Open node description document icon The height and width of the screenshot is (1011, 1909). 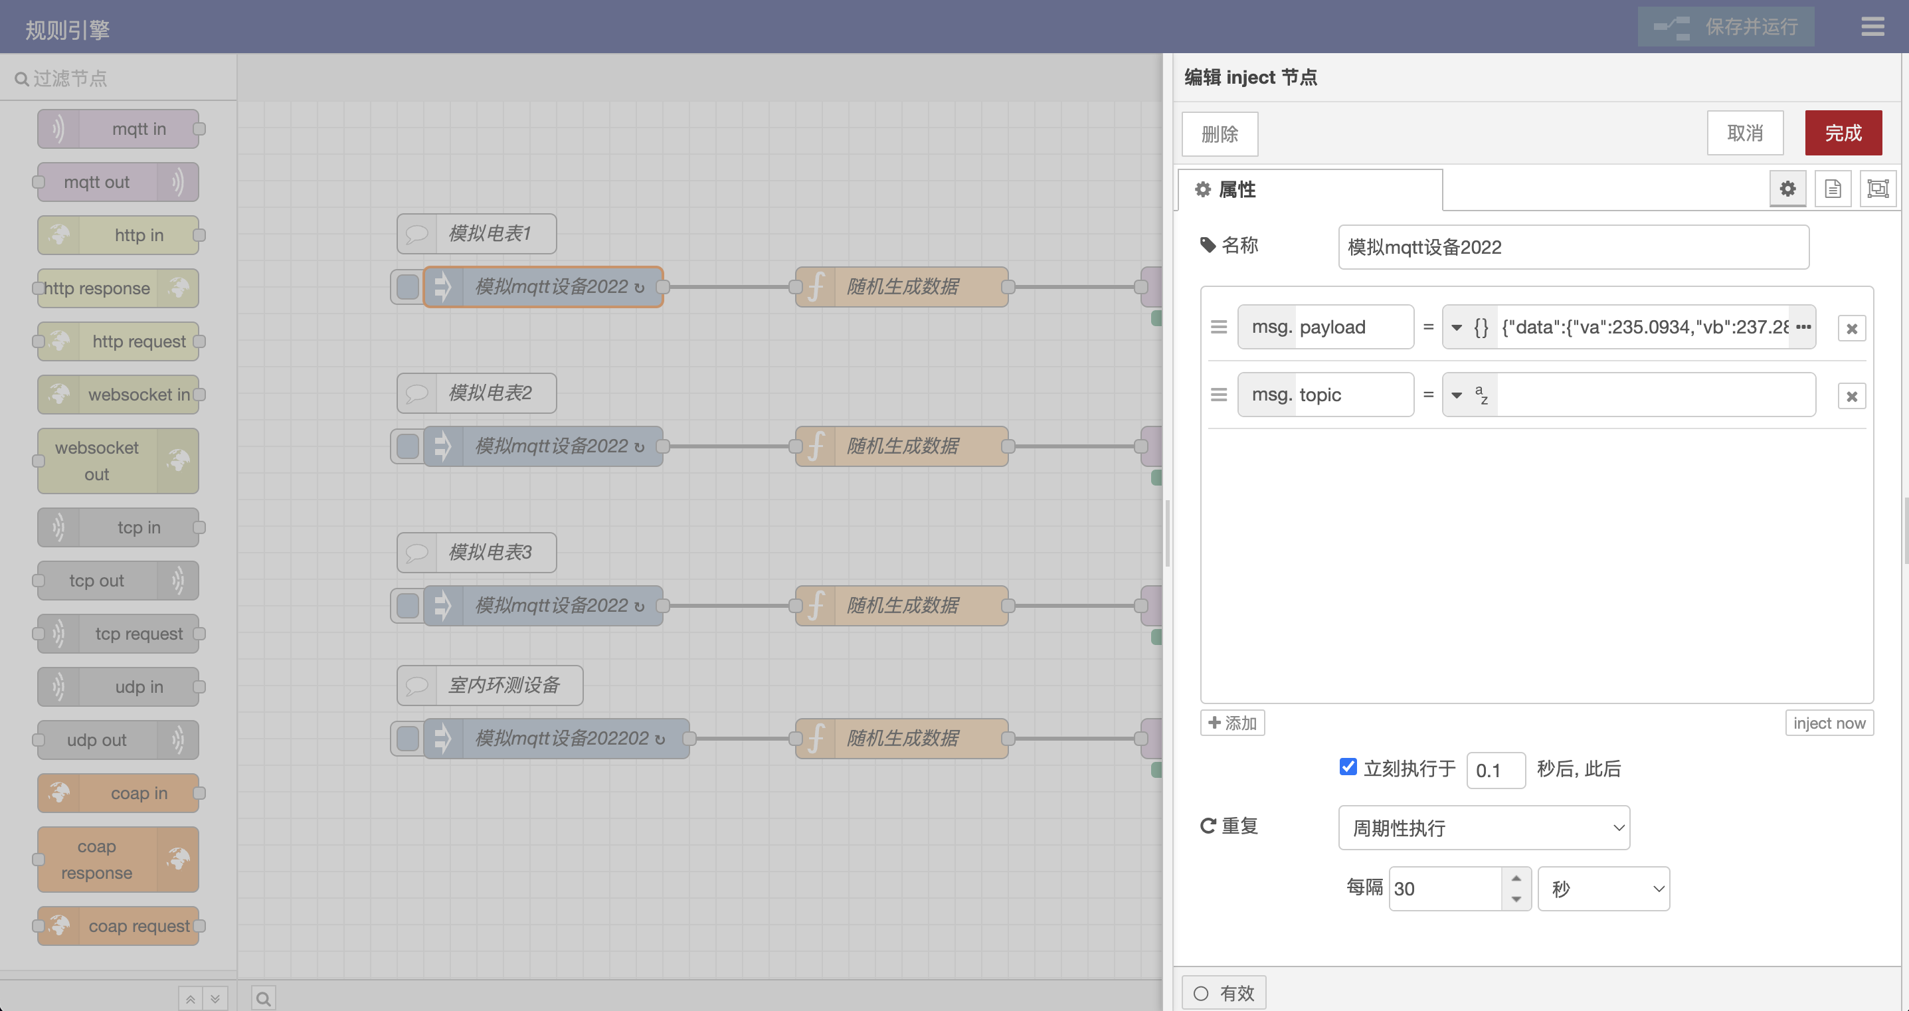click(x=1833, y=189)
